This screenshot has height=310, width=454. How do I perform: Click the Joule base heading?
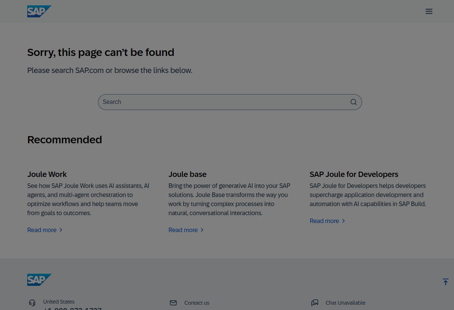point(188,174)
